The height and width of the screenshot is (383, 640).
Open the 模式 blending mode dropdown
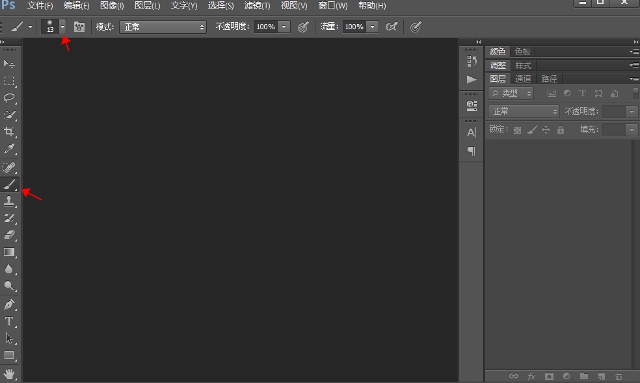pyautogui.click(x=163, y=27)
